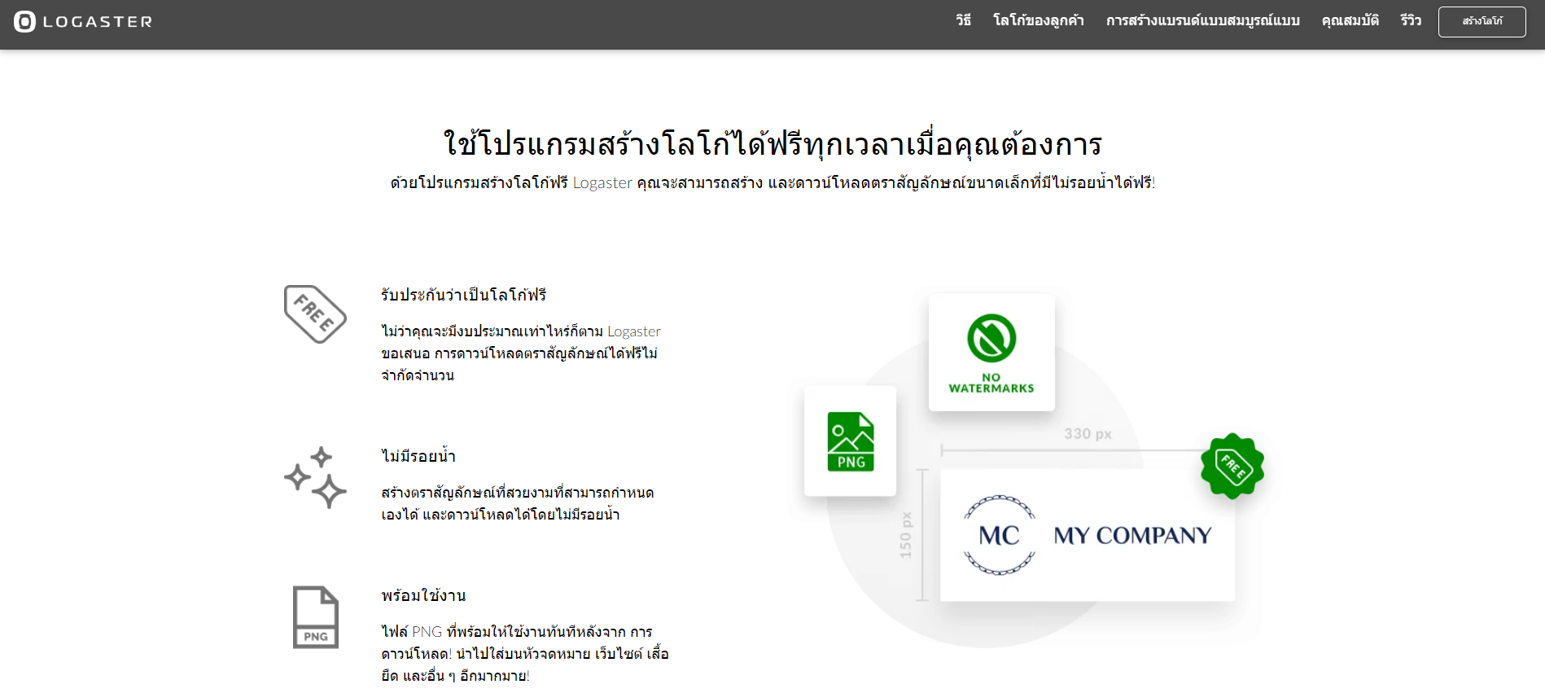Click the sparkle stars icon
The height and width of the screenshot is (693, 1545).
tap(315, 477)
